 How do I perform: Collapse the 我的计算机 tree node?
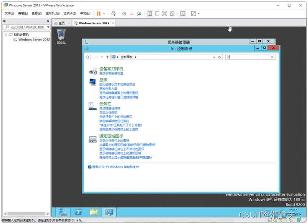pyautogui.click(x=6, y=35)
